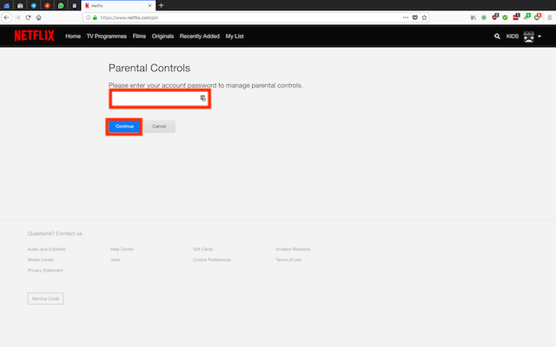Click the red shield extension icon

coord(495,16)
